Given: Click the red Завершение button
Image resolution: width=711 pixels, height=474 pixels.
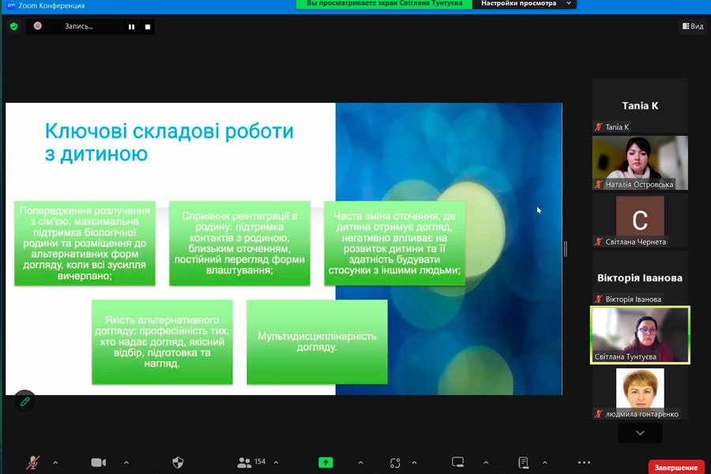Looking at the screenshot, I should tap(675, 467).
